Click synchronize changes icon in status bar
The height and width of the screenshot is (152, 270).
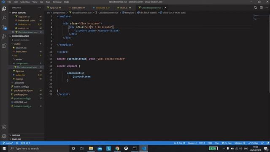17,143
